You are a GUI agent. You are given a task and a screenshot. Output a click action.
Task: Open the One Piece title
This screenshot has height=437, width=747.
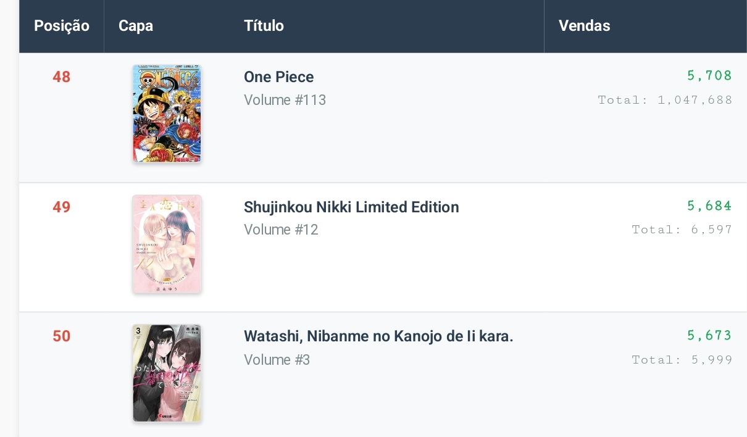click(279, 77)
